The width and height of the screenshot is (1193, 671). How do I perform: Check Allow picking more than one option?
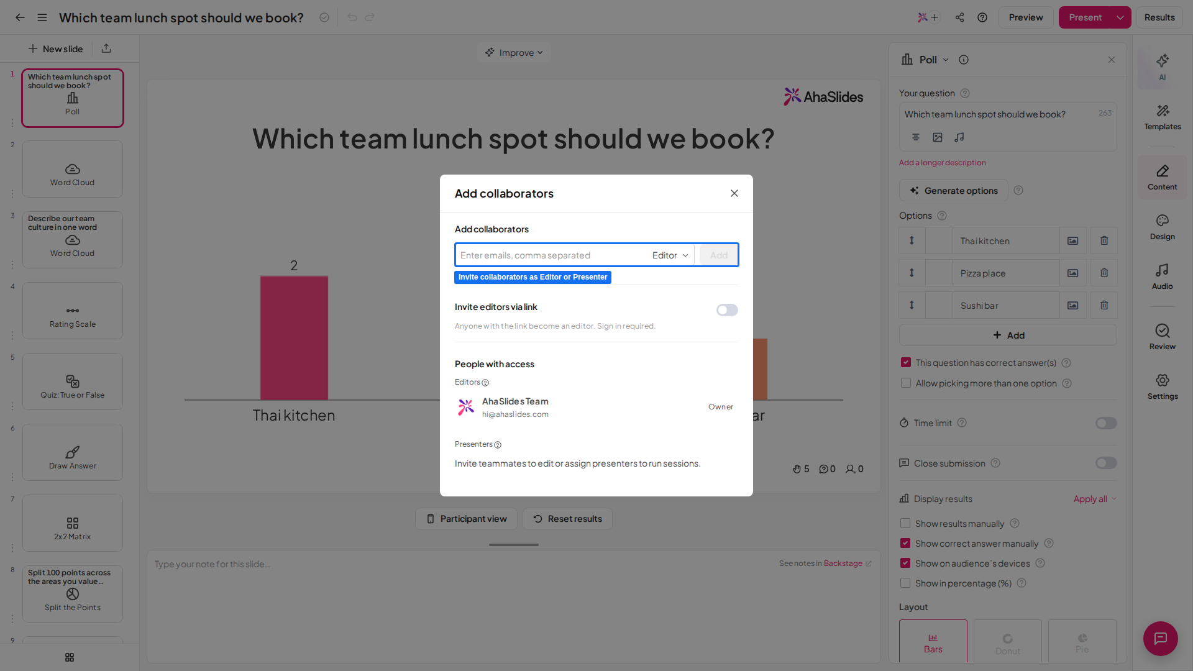click(906, 383)
